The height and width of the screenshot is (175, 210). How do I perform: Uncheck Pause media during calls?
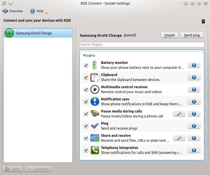click(86, 114)
